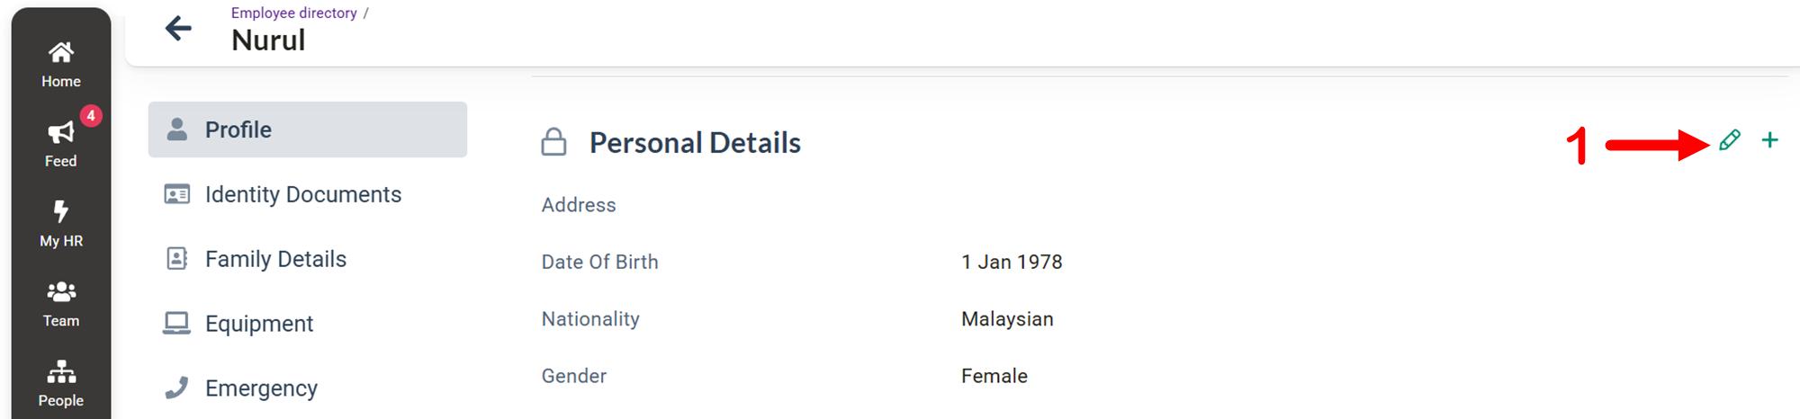Open the Feed megaphone icon
This screenshot has height=419, width=1800.
[61, 133]
